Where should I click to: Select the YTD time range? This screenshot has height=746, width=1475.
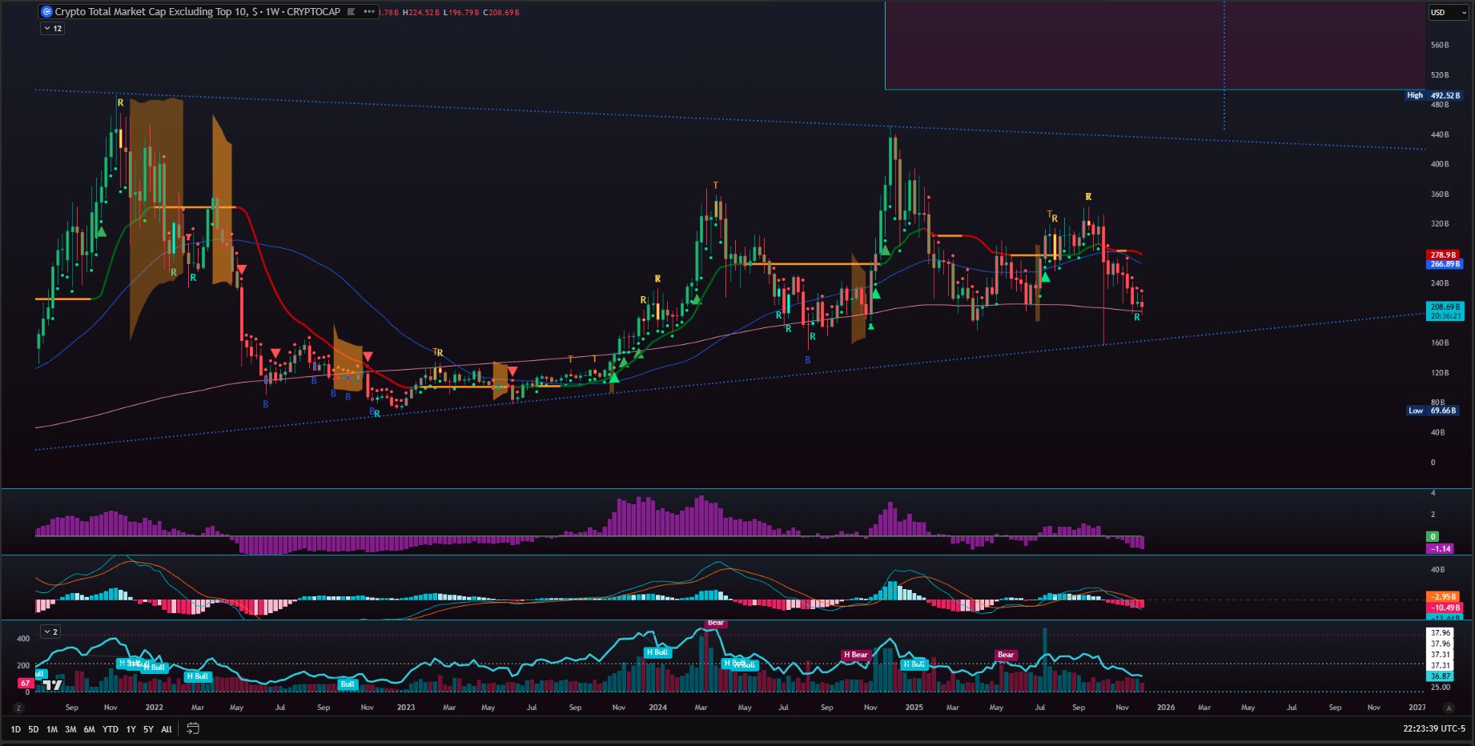click(111, 729)
